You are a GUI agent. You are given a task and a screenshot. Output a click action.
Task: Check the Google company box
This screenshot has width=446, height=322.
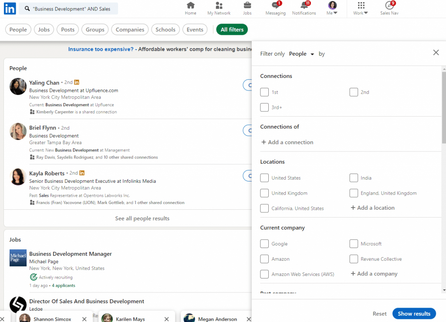pos(264,244)
